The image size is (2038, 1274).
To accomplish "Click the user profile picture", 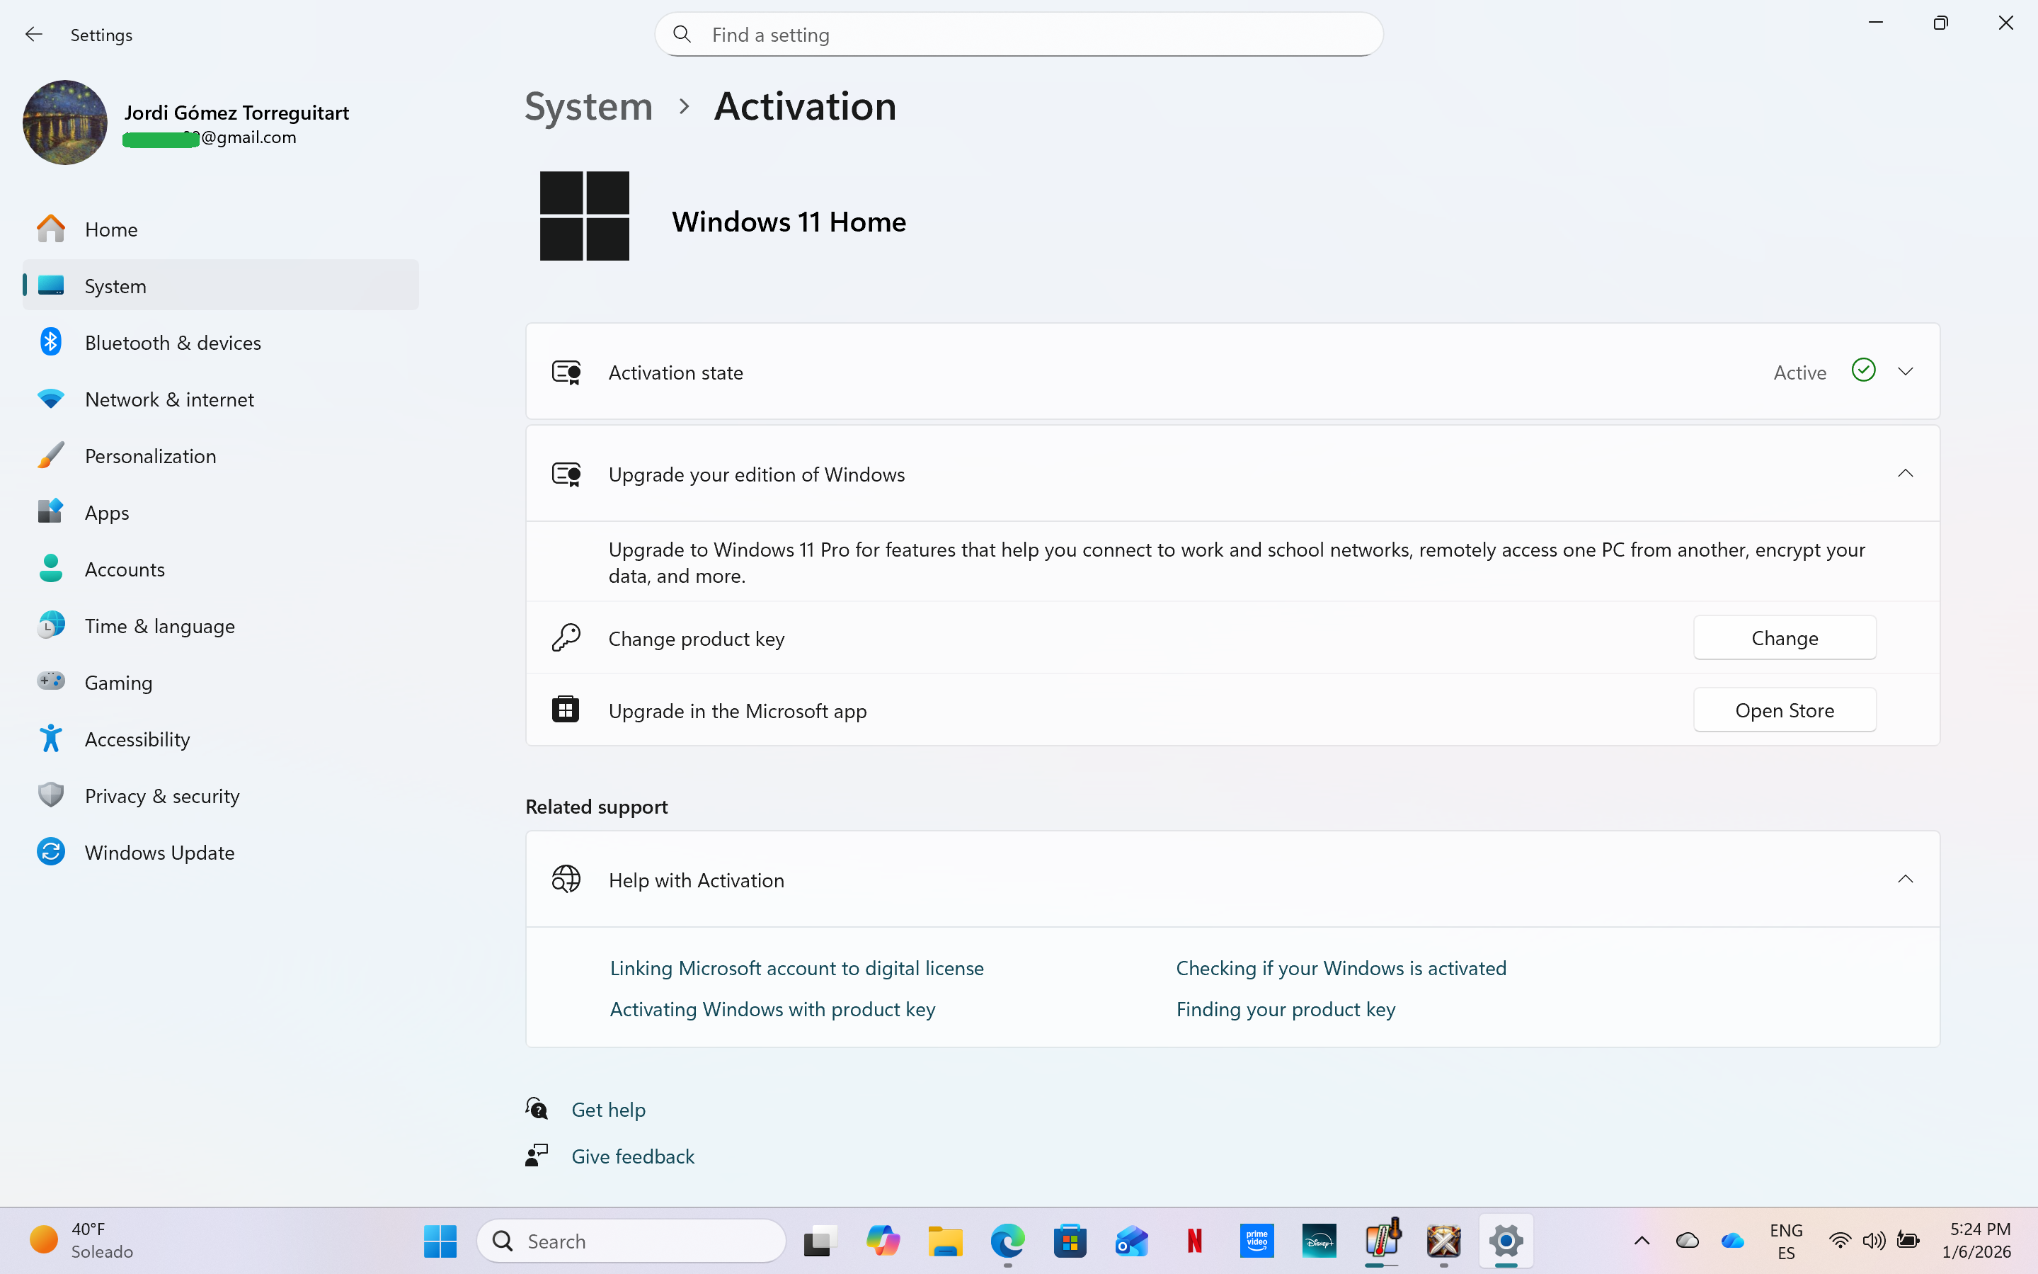I will click(65, 123).
